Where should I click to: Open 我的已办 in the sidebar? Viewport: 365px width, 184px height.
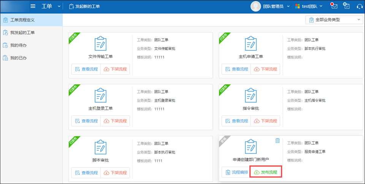(18, 58)
